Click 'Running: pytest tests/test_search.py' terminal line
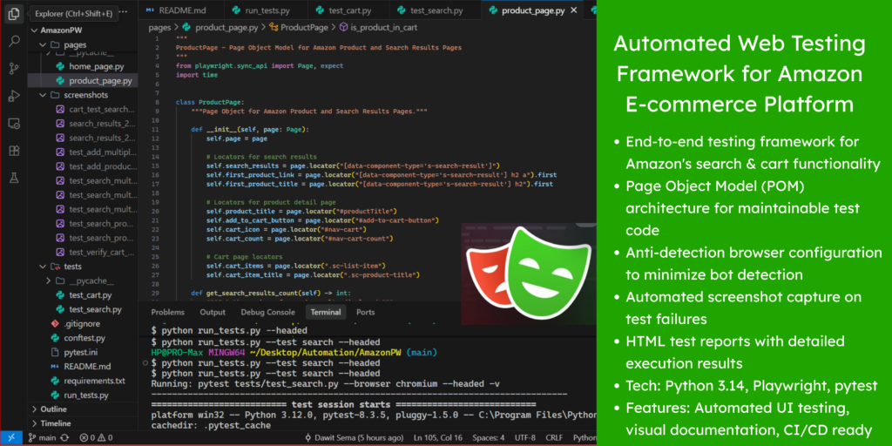Viewport: 892px width, 446px height. point(326,384)
